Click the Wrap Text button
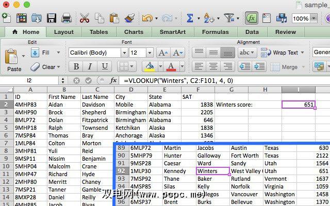330x206 pixels. [x=281, y=53]
